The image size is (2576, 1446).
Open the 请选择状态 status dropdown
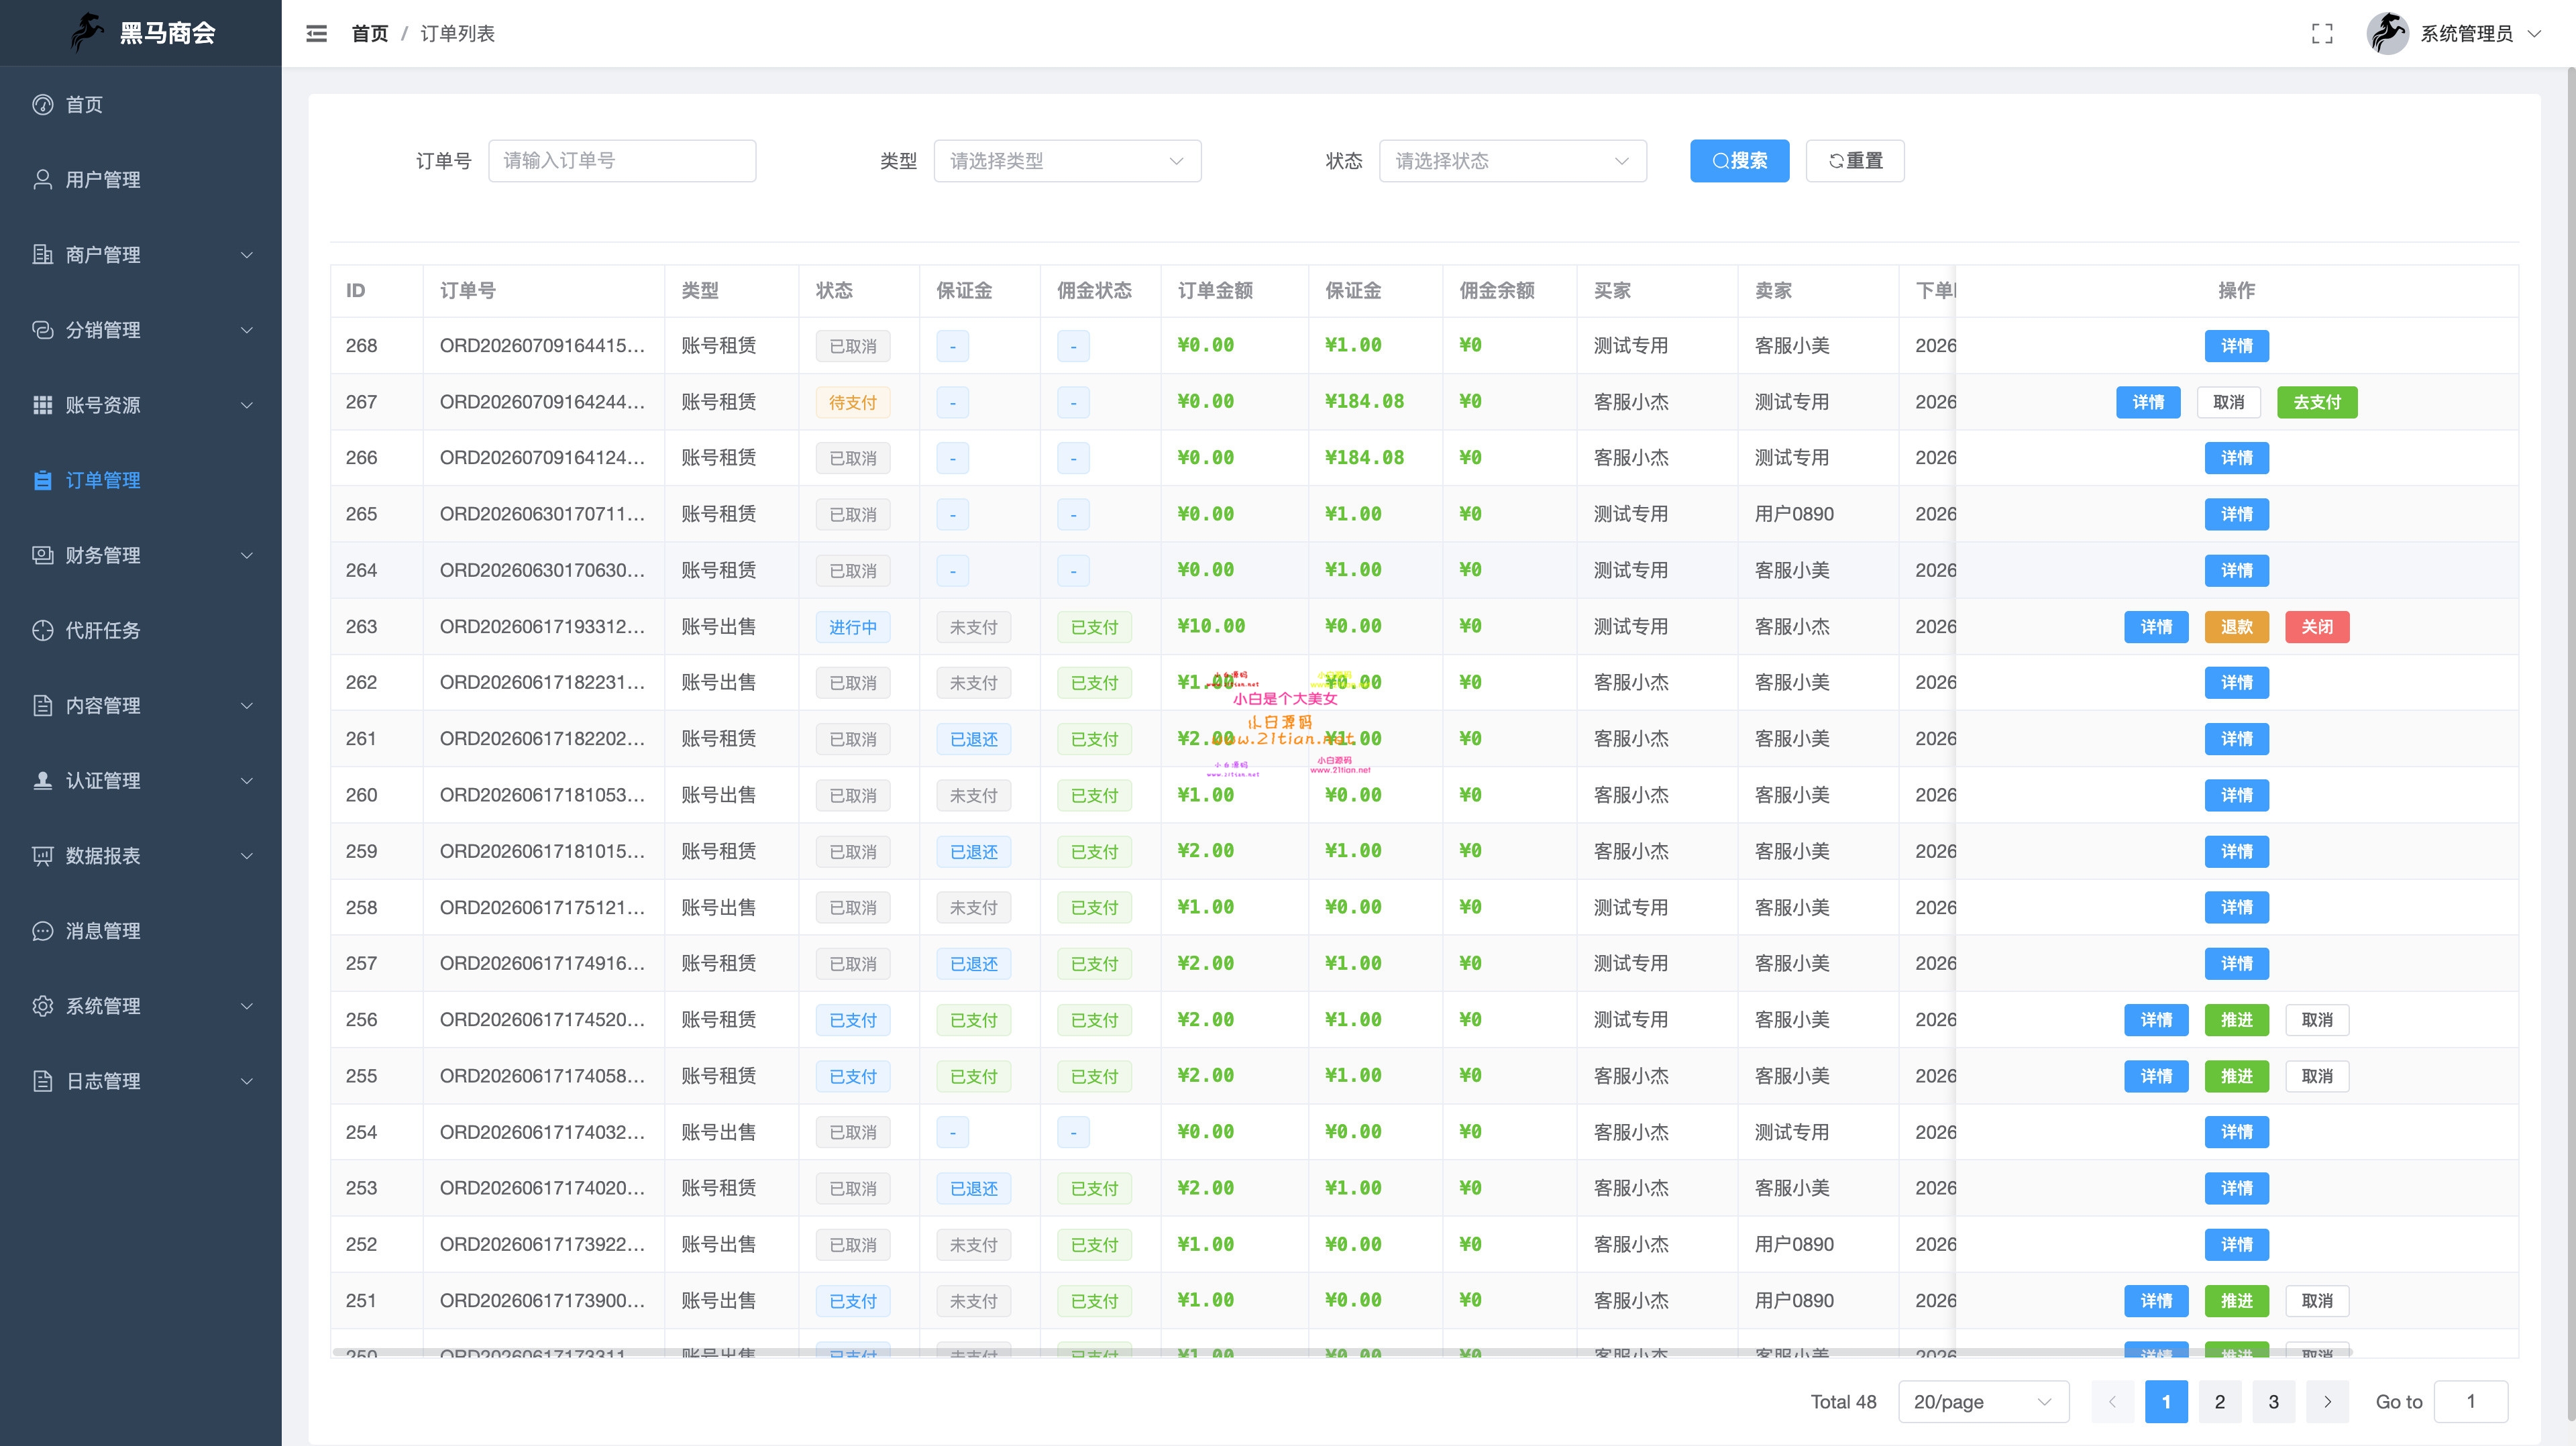(1512, 161)
